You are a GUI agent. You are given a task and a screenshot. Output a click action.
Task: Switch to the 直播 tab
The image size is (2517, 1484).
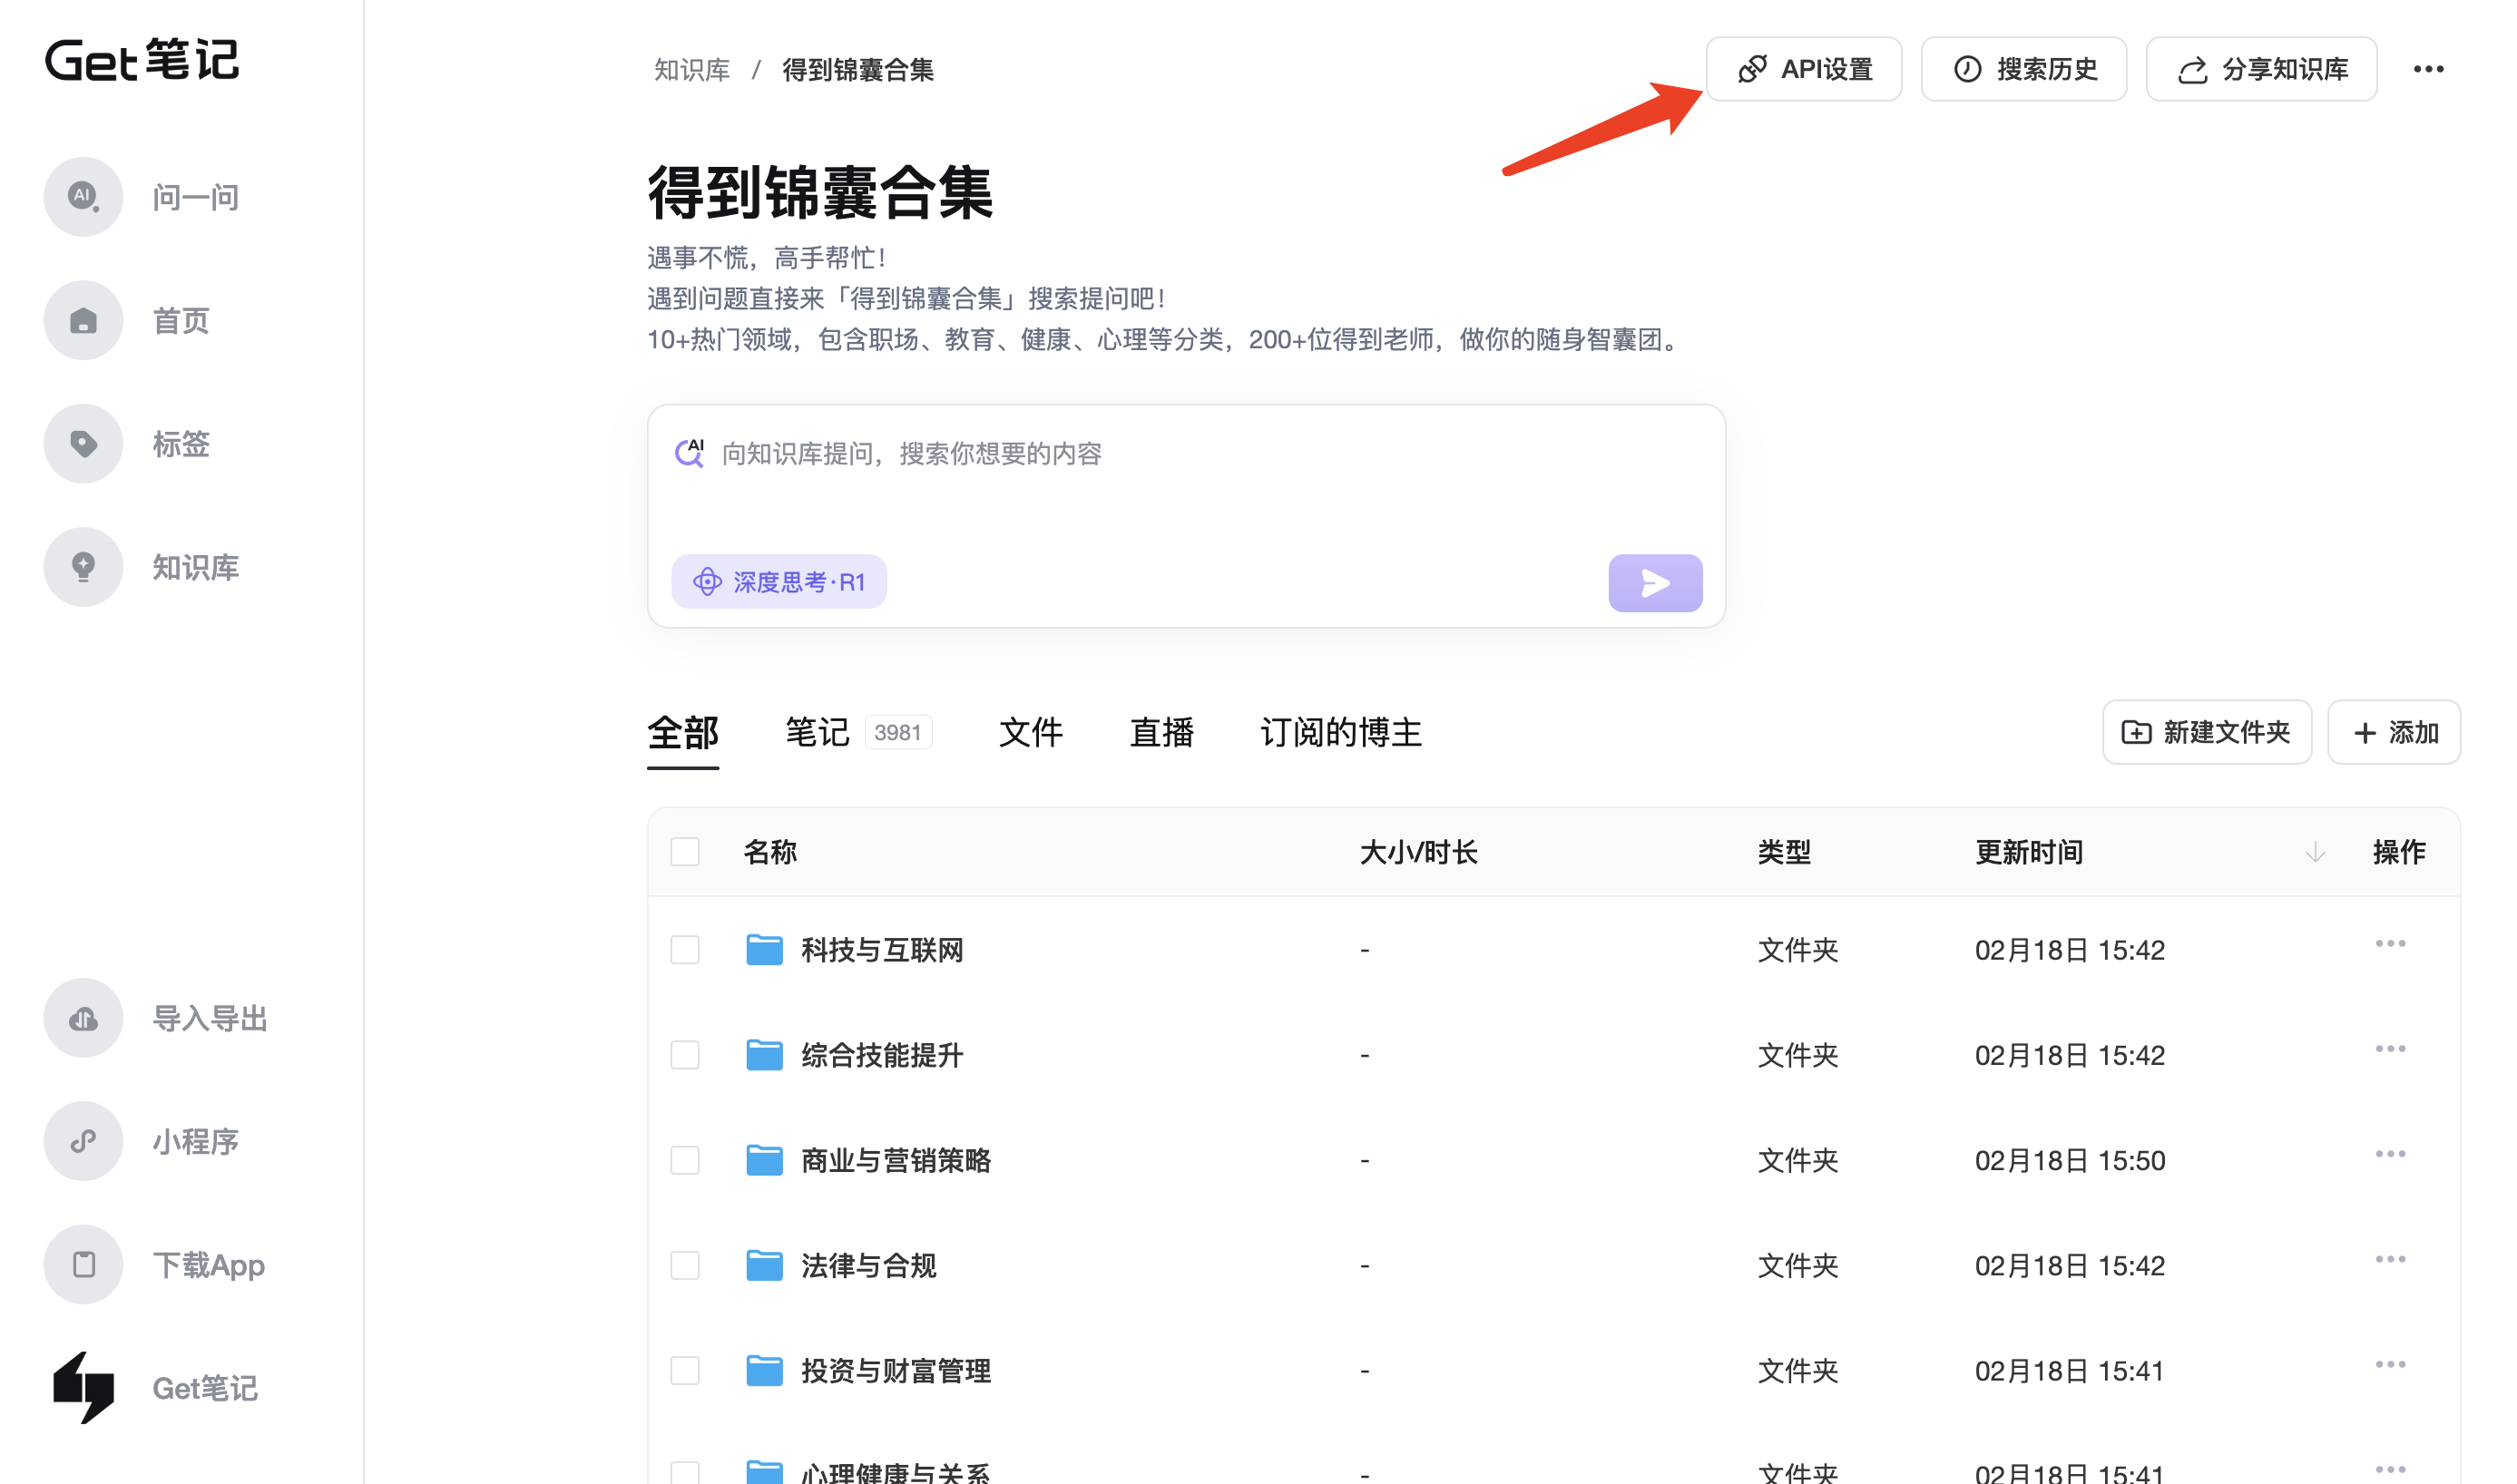(1162, 733)
